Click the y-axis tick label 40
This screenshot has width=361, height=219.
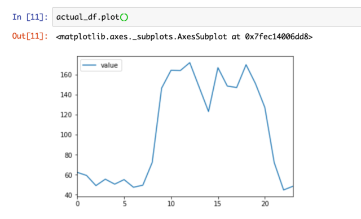tap(68, 195)
